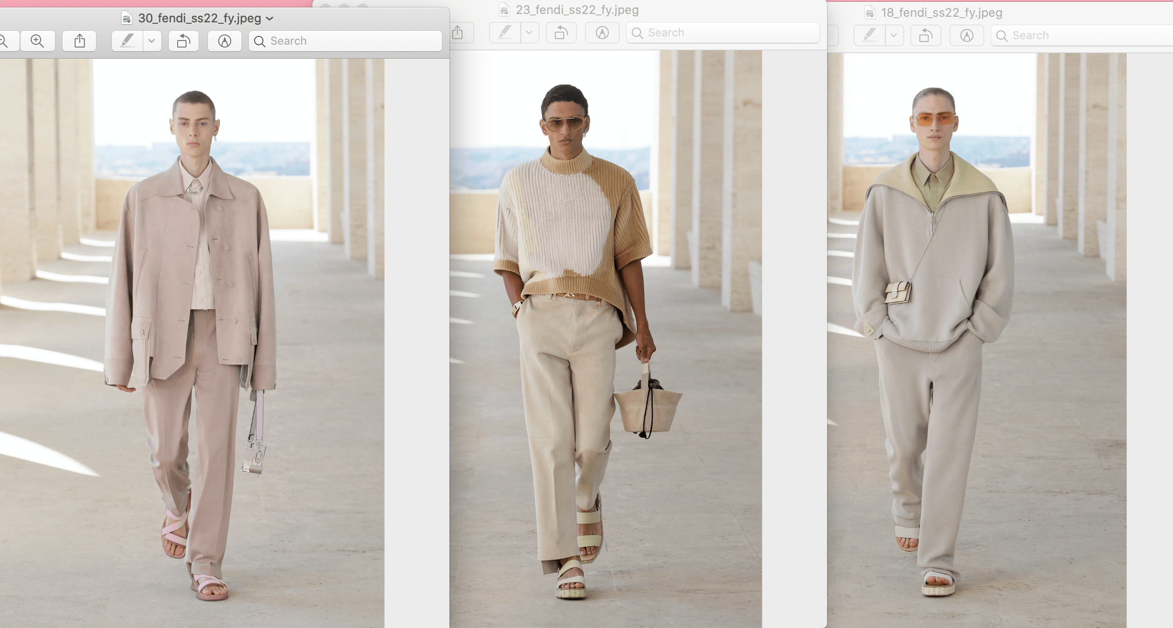The image size is (1173, 628).
Task: Select highlight pen in 30_fendi window
Action: [x=127, y=41]
